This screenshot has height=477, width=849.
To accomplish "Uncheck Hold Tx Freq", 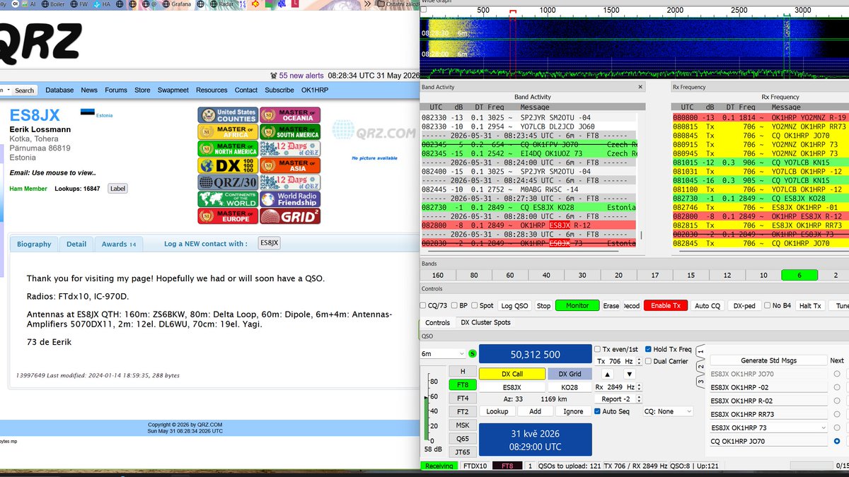I will tap(648, 349).
